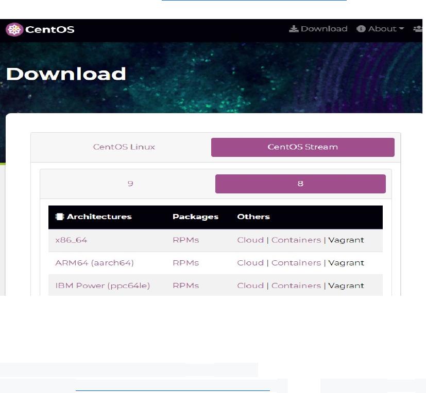Click the Architectures column header
The image size is (426, 393).
tap(99, 217)
